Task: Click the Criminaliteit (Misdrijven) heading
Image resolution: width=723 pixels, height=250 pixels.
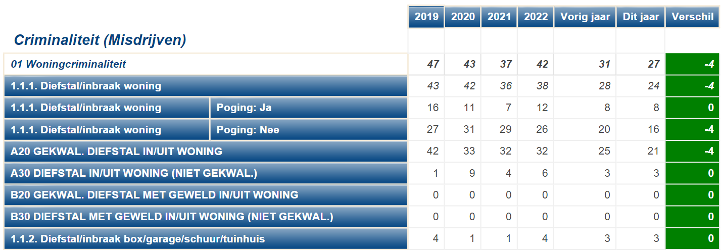Action: (100, 40)
